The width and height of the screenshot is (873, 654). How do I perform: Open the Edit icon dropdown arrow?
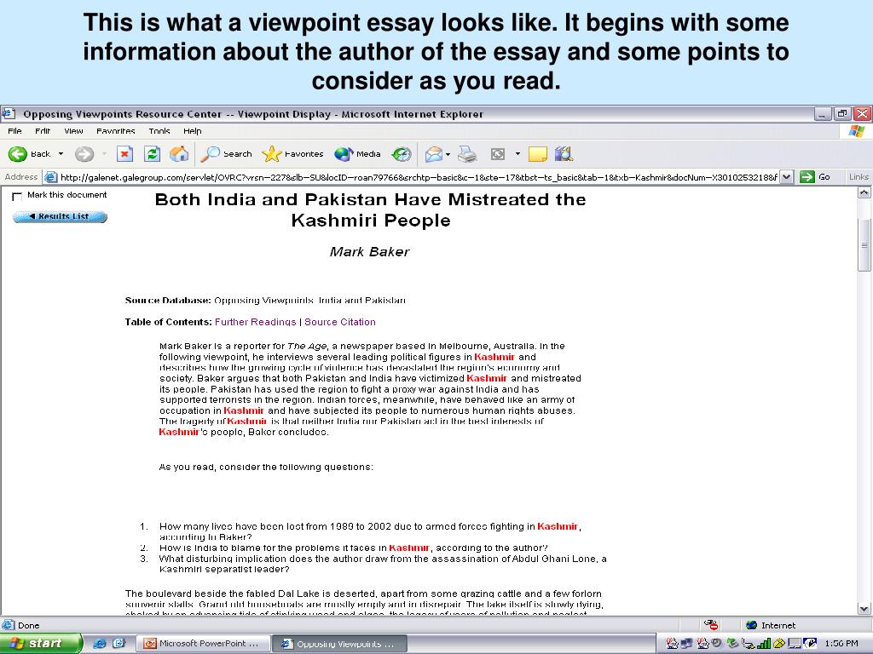pos(517,154)
